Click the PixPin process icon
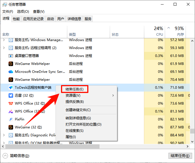The width and height of the screenshot is (195, 163). click(x=11, y=119)
